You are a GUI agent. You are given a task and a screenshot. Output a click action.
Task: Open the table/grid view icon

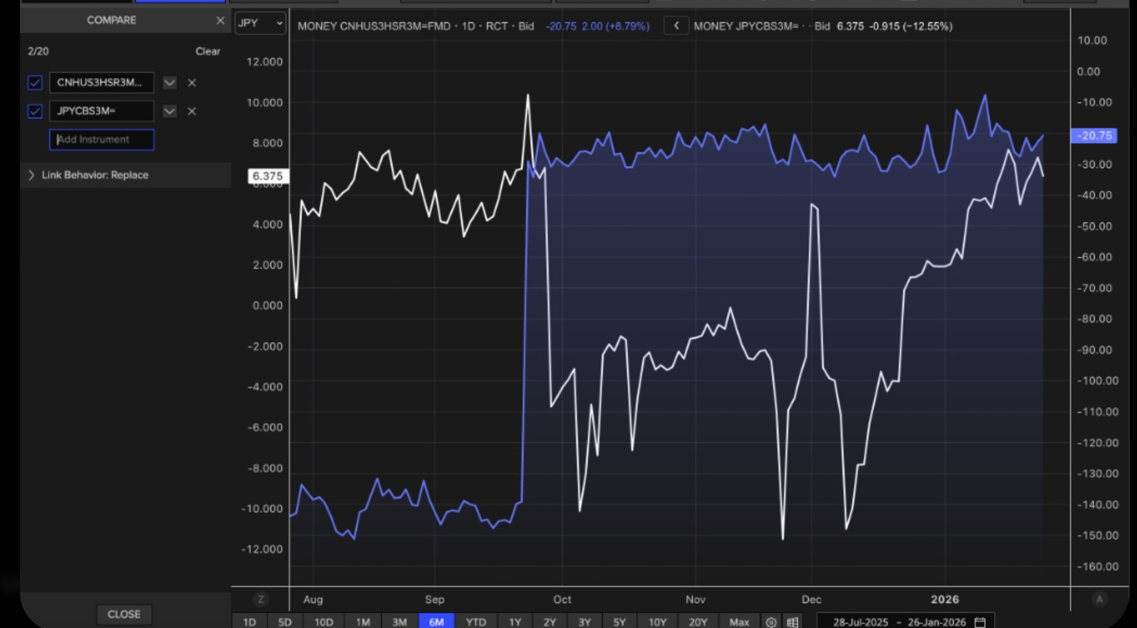[792, 622]
